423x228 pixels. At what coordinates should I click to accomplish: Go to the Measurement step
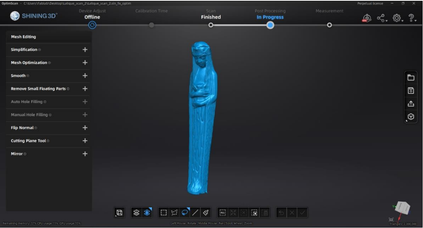click(329, 25)
